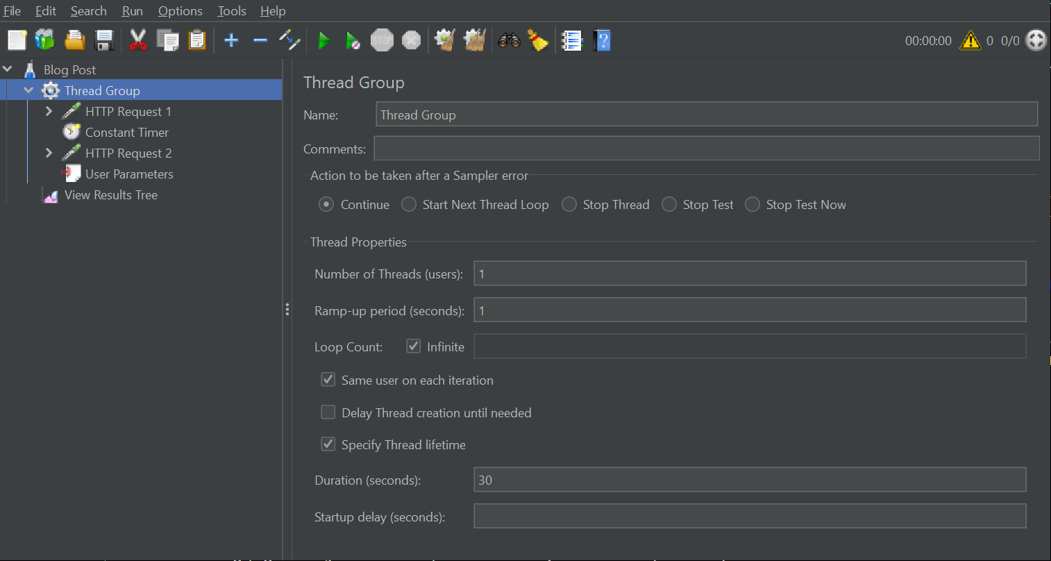
Task: Click the remote engine status icon
Action: (x=1036, y=40)
